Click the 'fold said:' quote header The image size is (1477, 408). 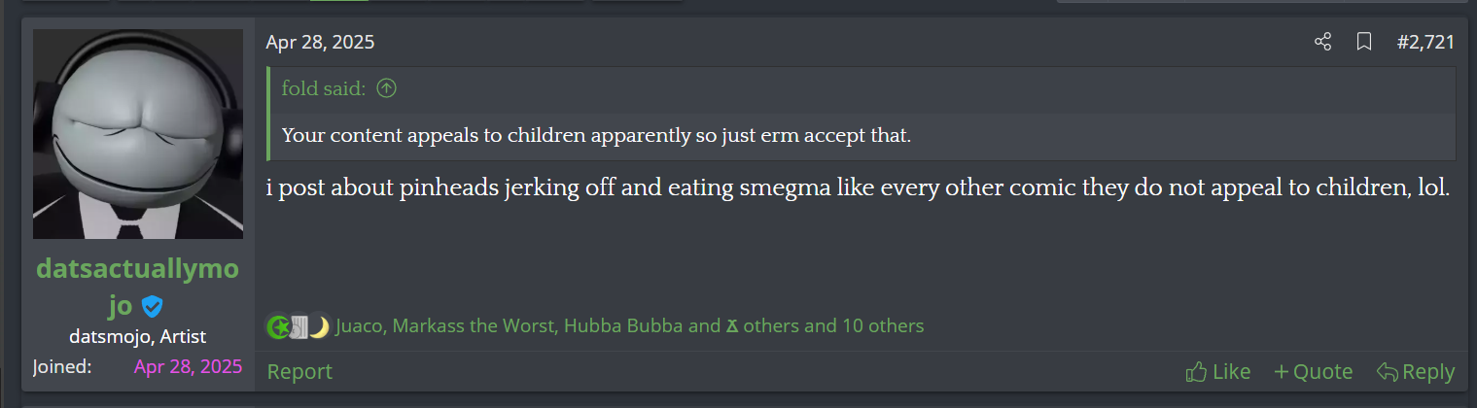point(324,89)
